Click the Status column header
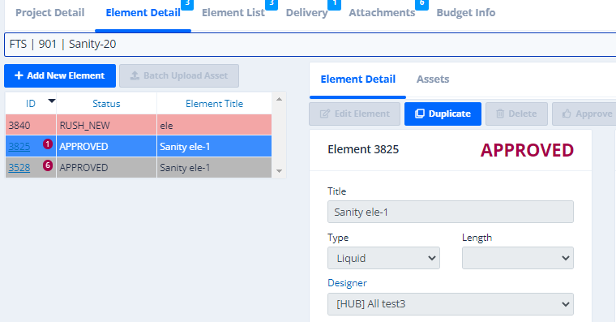Image resolution: width=616 pixels, height=322 pixels. (x=106, y=104)
